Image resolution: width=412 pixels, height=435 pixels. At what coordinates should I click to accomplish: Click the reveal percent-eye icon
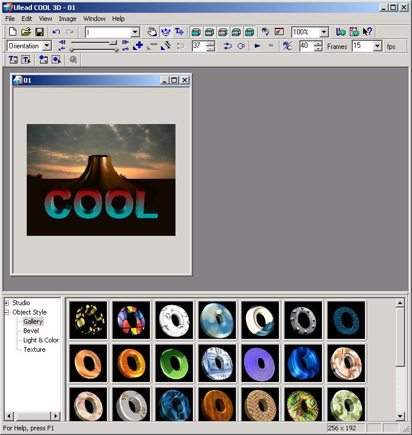tap(288, 46)
